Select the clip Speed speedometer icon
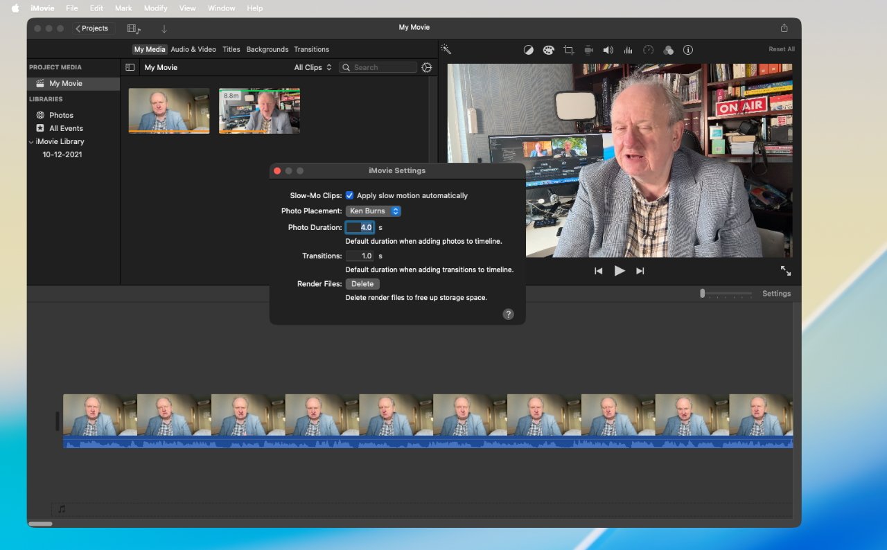 [x=648, y=49]
